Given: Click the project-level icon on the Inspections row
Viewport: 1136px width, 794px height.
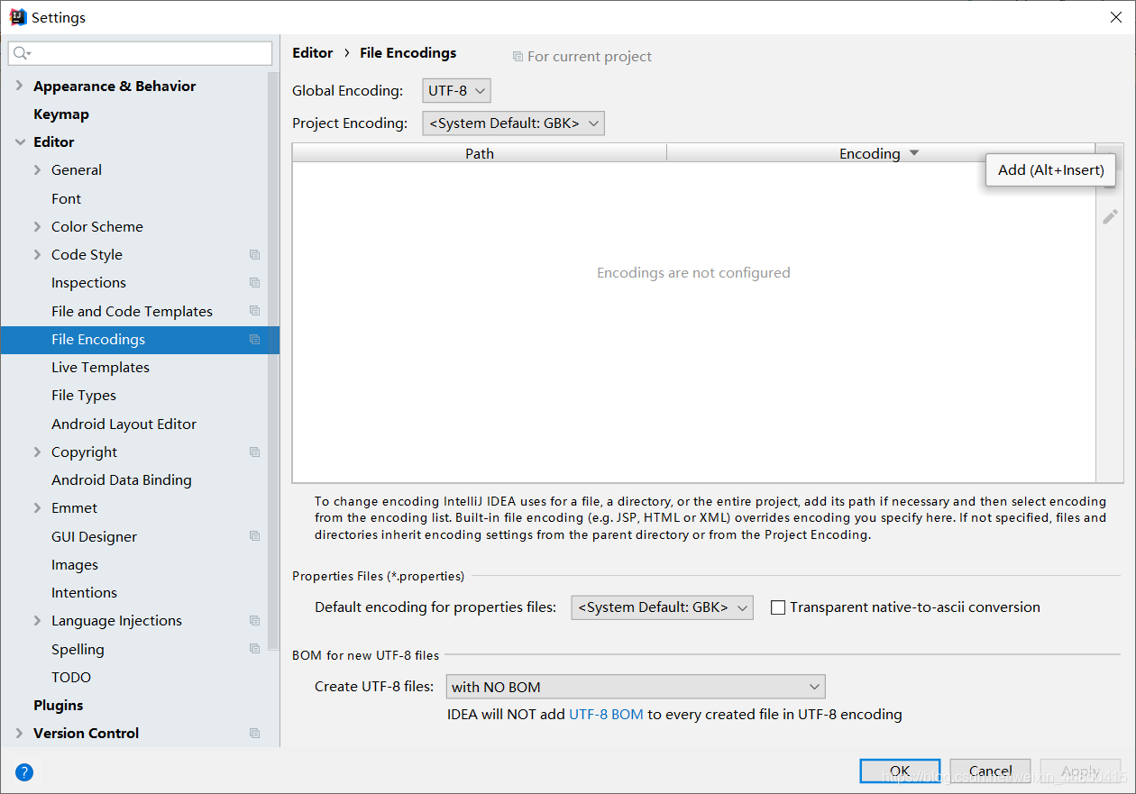Looking at the screenshot, I should point(254,283).
